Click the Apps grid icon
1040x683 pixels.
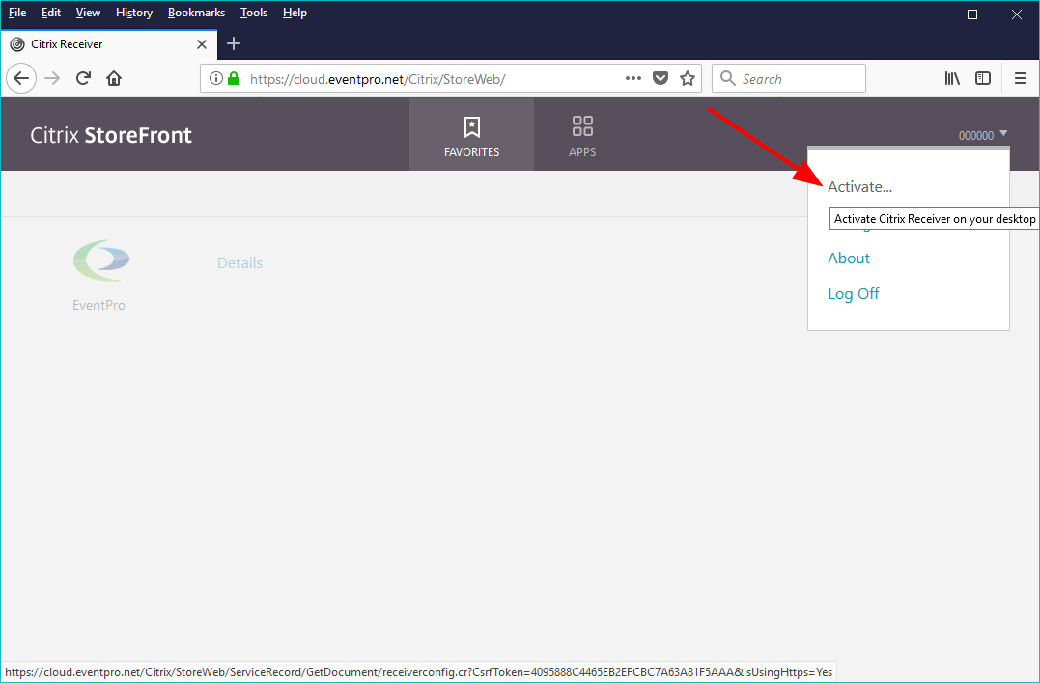pyautogui.click(x=582, y=125)
